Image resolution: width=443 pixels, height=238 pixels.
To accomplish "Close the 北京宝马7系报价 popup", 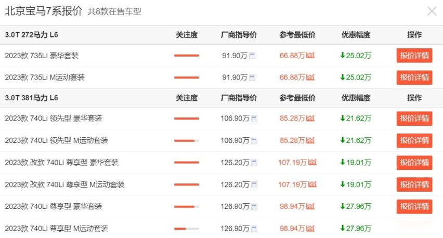I will (432, 11).
